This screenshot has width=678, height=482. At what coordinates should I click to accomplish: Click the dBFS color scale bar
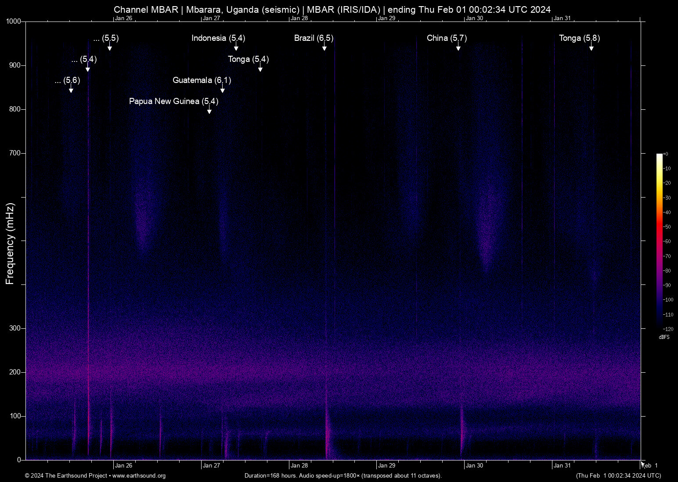click(659, 241)
